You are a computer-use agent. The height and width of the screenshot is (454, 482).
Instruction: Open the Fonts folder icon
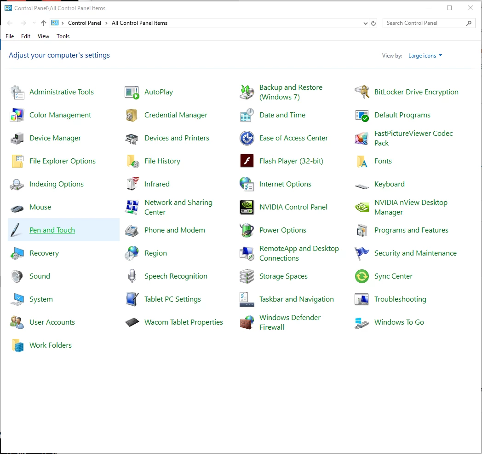tap(362, 161)
